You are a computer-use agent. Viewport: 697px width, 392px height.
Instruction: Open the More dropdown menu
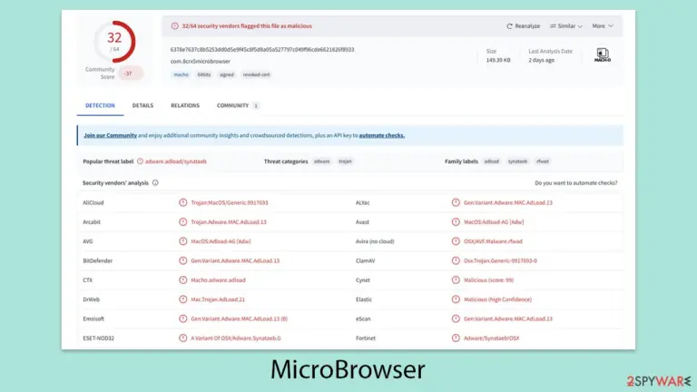[603, 26]
